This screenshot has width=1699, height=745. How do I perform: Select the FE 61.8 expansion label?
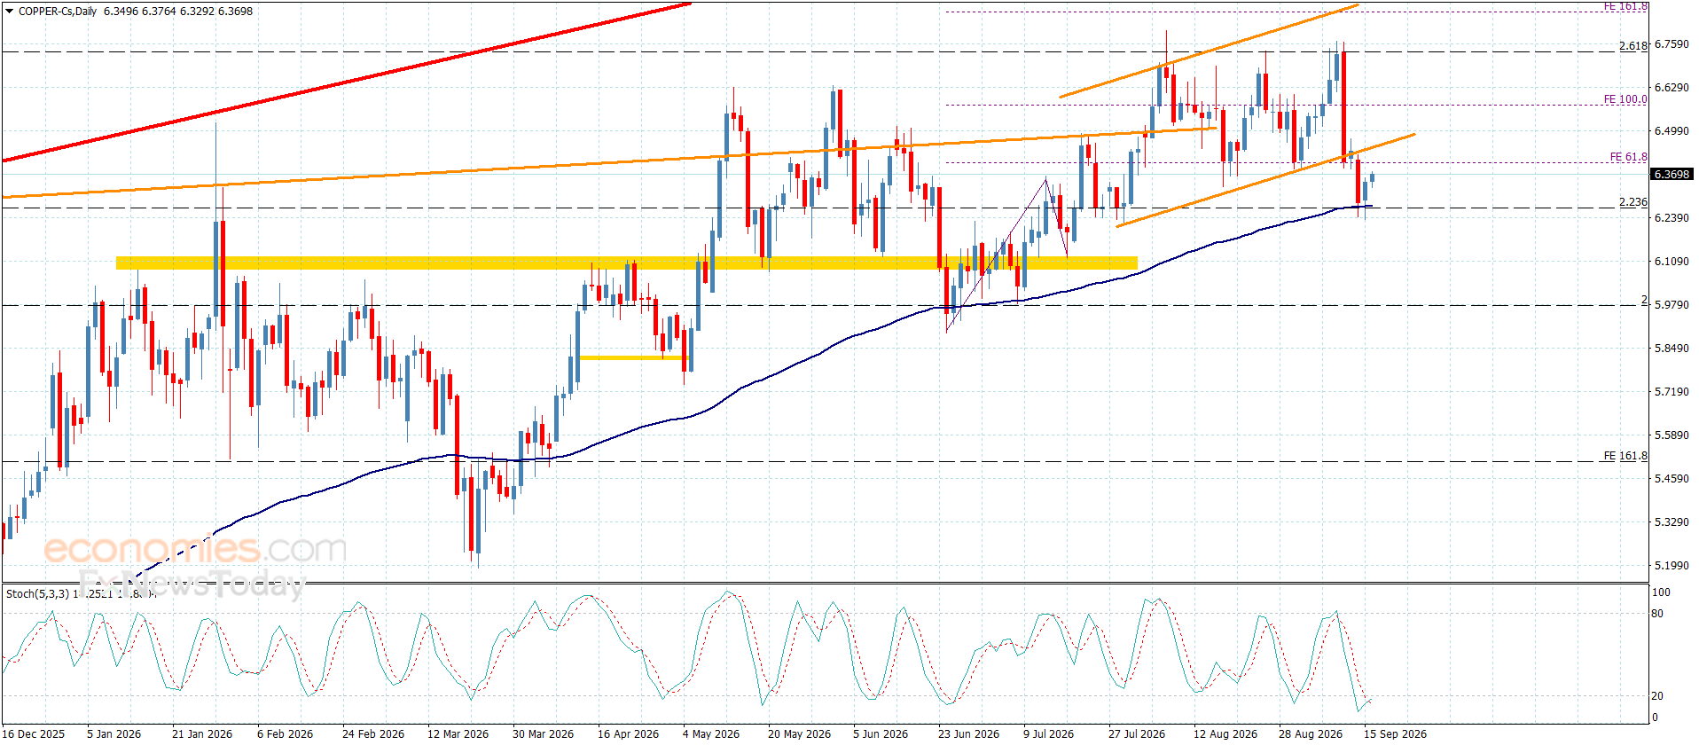click(1629, 157)
